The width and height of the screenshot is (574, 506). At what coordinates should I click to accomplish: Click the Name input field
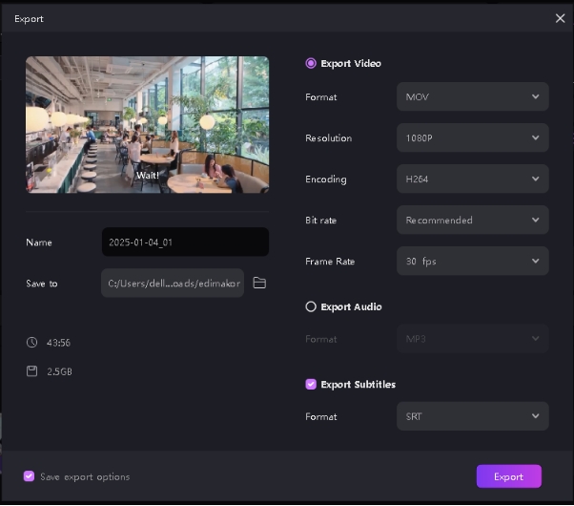point(185,242)
